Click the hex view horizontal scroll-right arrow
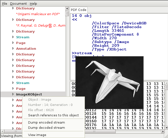 pos(163,131)
